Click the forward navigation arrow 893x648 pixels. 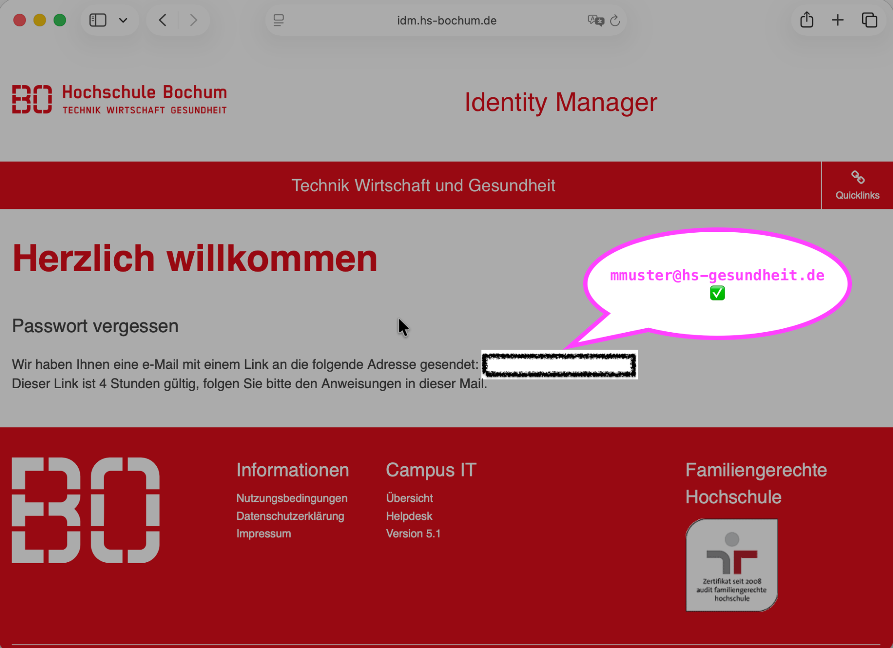(193, 20)
